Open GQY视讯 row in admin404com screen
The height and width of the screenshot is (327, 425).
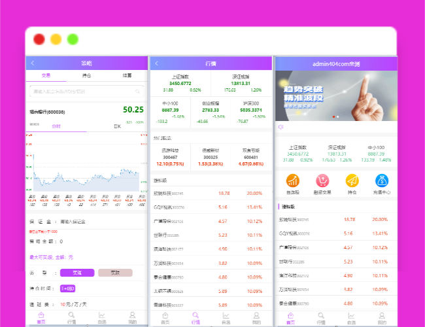[x=336, y=233]
